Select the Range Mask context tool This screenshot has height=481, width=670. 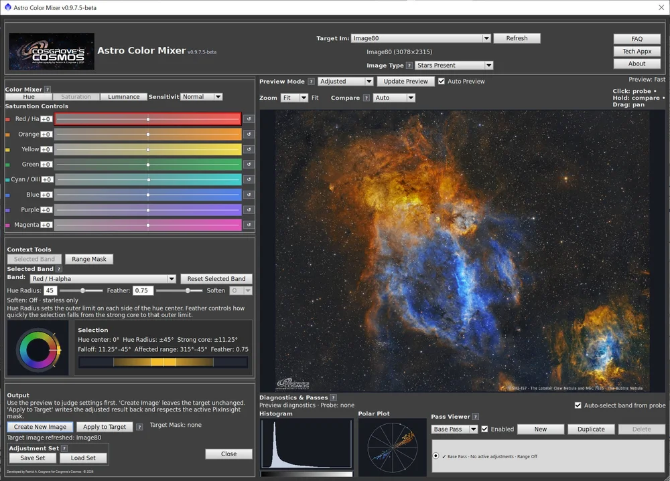point(89,259)
